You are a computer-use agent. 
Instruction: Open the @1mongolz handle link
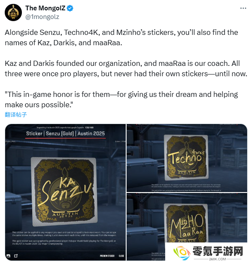pos(42,17)
